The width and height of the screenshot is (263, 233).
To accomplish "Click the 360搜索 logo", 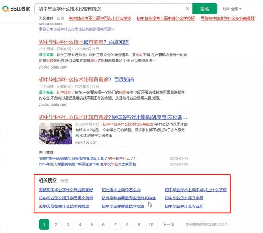I will (x=16, y=8).
